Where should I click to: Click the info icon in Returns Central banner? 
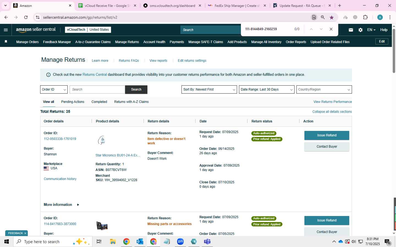[48, 75]
